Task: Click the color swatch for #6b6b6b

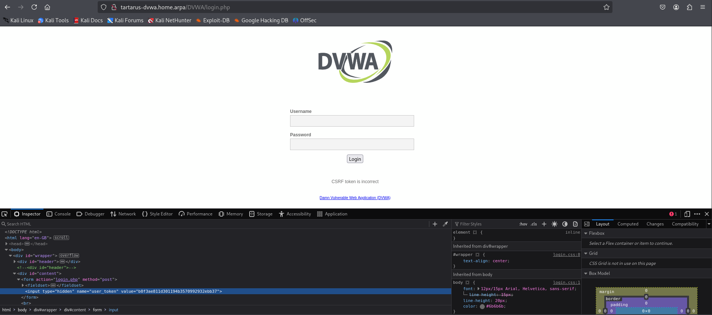Action: pyautogui.click(x=482, y=306)
